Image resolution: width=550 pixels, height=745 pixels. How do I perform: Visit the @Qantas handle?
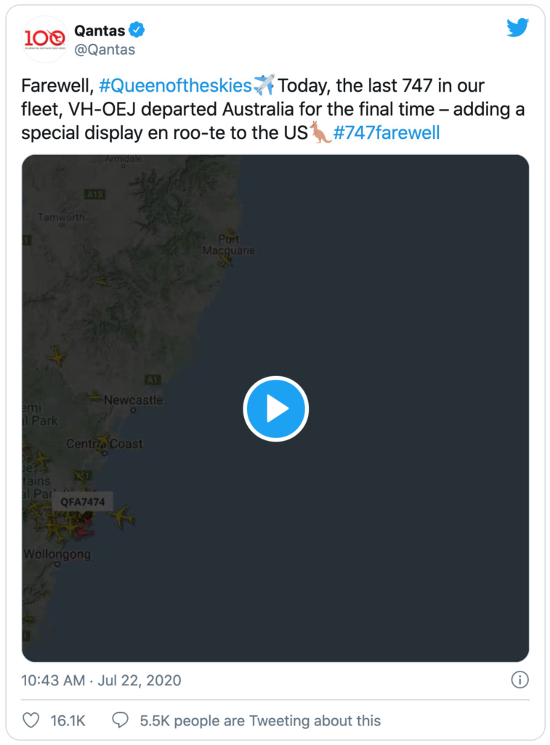(105, 49)
